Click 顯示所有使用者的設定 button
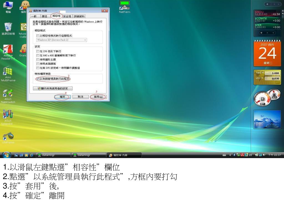This screenshot has width=284, height=213. (x=53, y=88)
